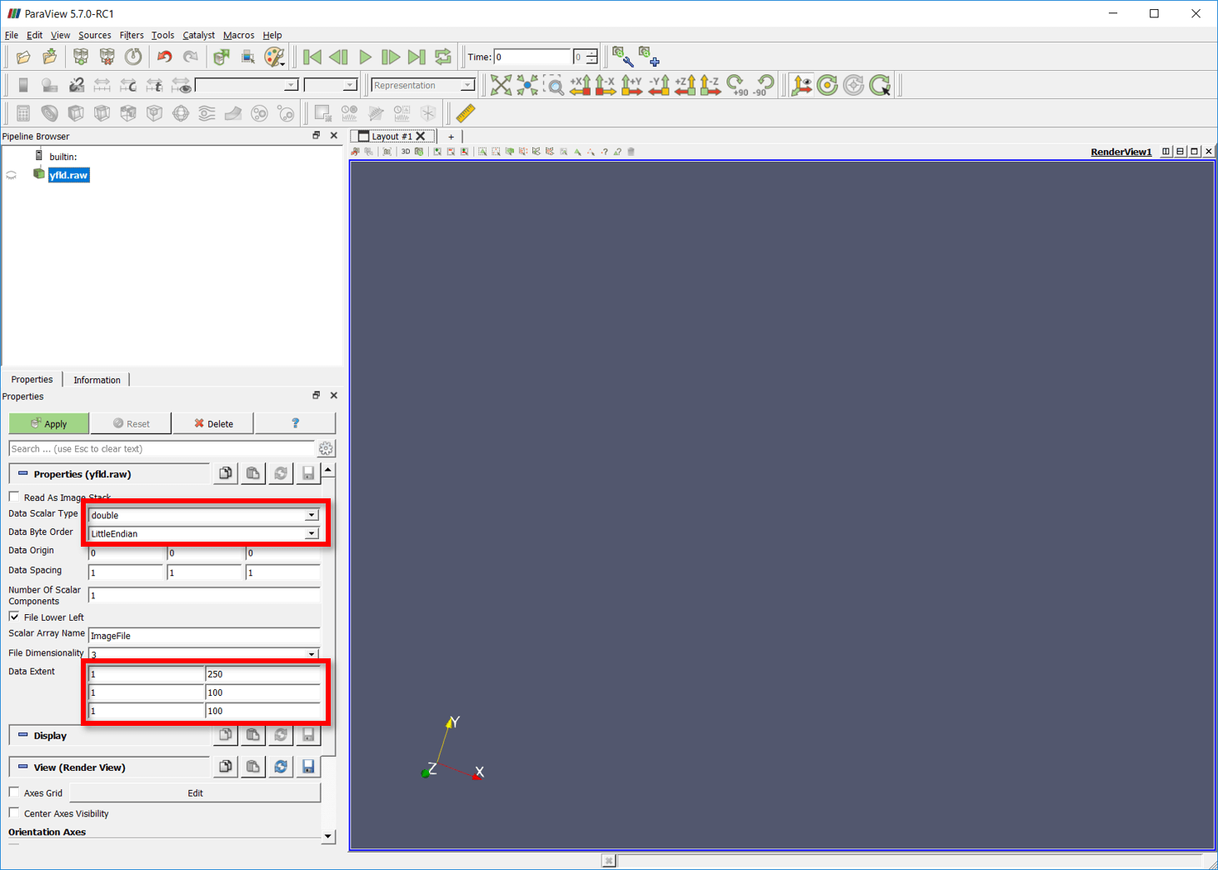
Task: Save yfld.raw properties as default
Action: point(308,473)
